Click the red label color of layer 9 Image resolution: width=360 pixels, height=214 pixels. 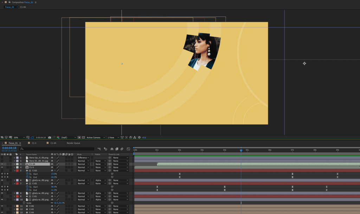tap(17, 196)
